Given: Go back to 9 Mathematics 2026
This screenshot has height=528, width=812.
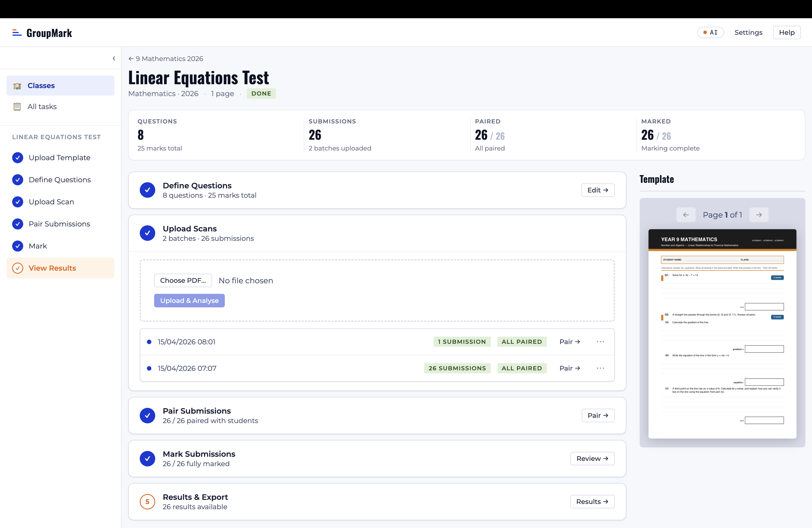Looking at the screenshot, I should tap(166, 59).
